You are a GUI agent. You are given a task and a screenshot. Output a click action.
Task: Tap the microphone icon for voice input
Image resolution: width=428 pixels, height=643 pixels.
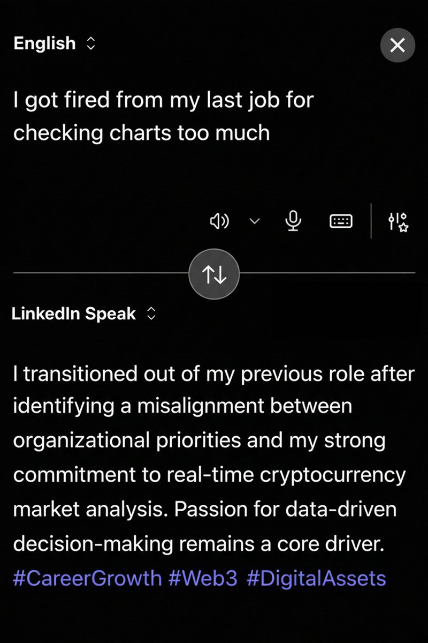[293, 221]
